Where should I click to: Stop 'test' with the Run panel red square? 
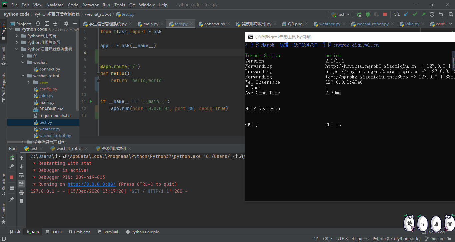tap(12, 177)
